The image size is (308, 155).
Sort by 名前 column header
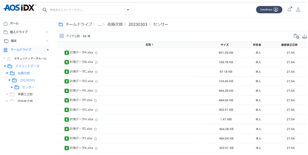[x=149, y=45]
